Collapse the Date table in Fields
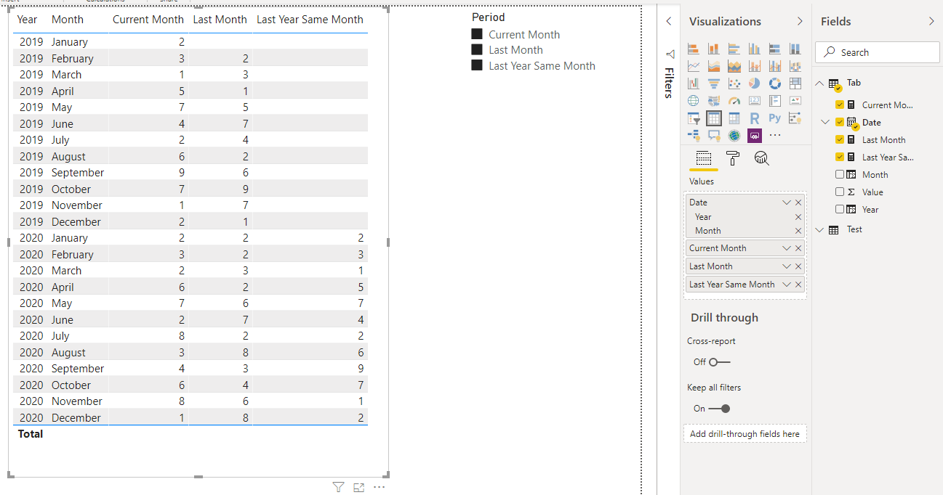Screen dimensions: 943x495 click(825, 122)
